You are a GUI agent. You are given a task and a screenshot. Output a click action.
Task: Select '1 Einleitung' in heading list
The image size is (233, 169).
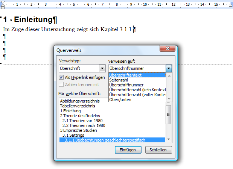70,111
